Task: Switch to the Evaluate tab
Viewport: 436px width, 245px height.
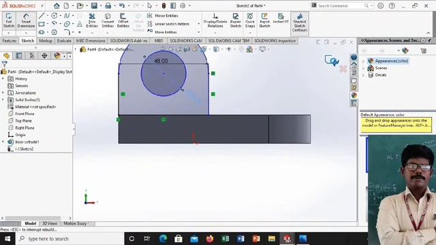Action: (x=64, y=41)
